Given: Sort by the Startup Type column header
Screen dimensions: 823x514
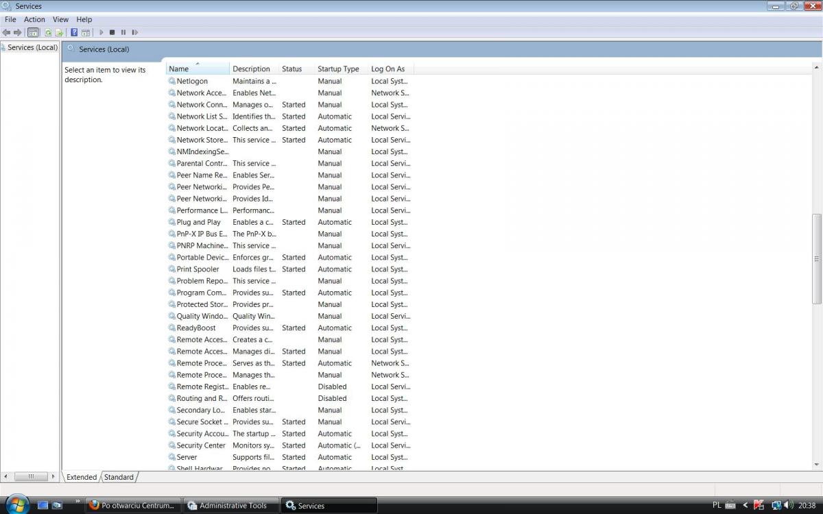Looking at the screenshot, I should click(x=341, y=69).
